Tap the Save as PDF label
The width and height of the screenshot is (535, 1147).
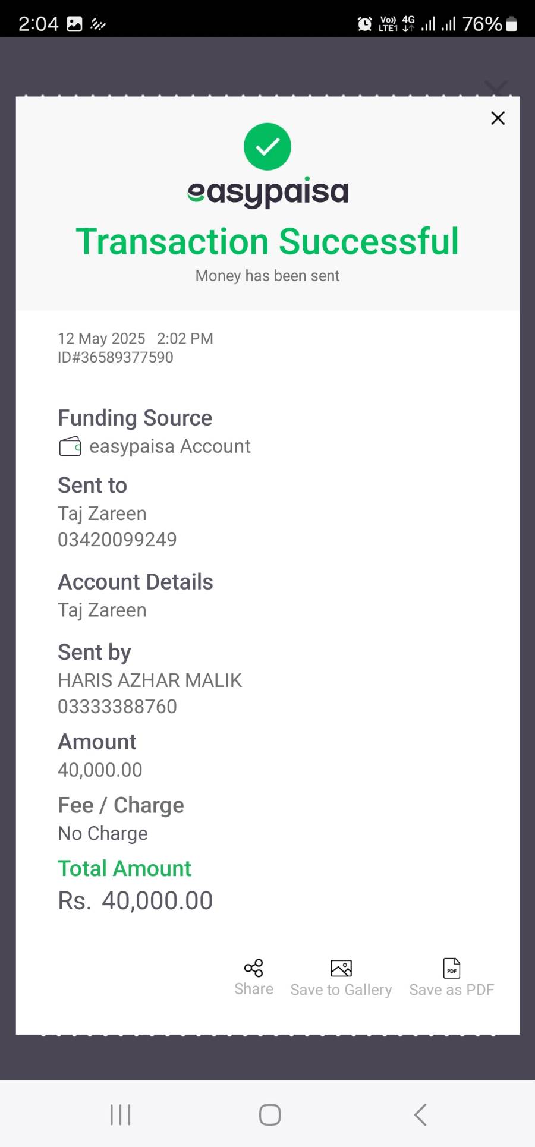pos(452,990)
